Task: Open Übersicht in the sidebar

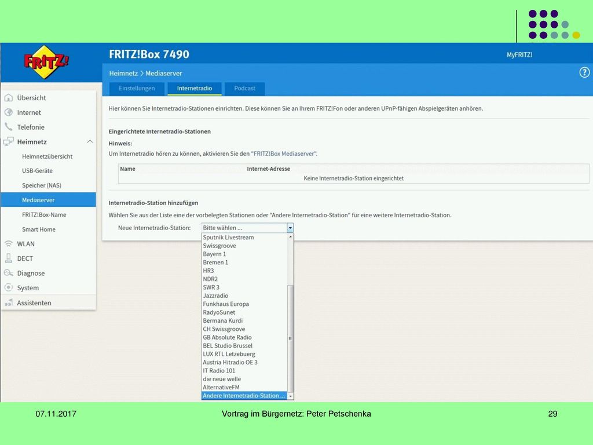Action: click(31, 97)
